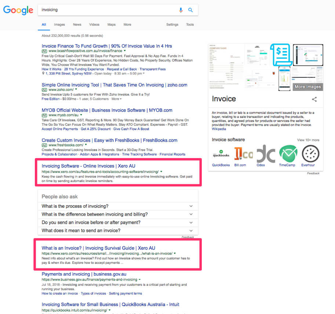Expand 'What does it mean to send an invoice?'
Image resolution: width=335 pixels, height=314 pixels.
pyautogui.click(x=118, y=230)
